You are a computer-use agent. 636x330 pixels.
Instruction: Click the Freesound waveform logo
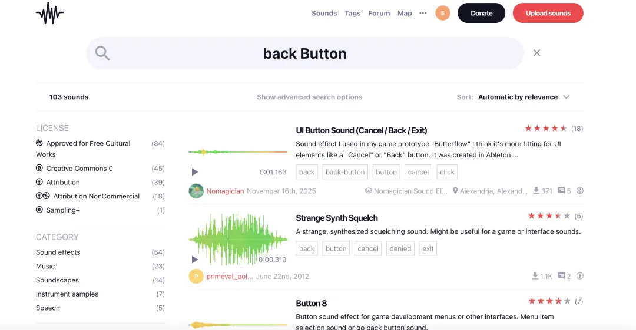[49, 13]
